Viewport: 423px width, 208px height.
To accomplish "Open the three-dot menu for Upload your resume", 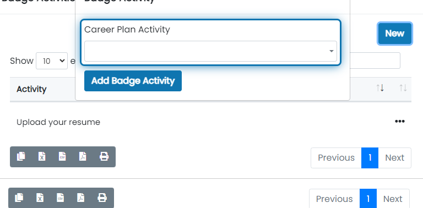I will 399,122.
